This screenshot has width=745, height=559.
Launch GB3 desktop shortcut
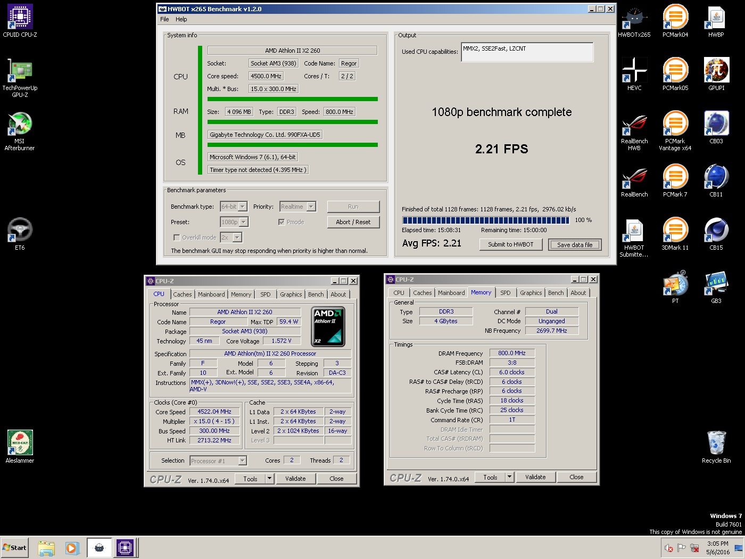pos(716,287)
